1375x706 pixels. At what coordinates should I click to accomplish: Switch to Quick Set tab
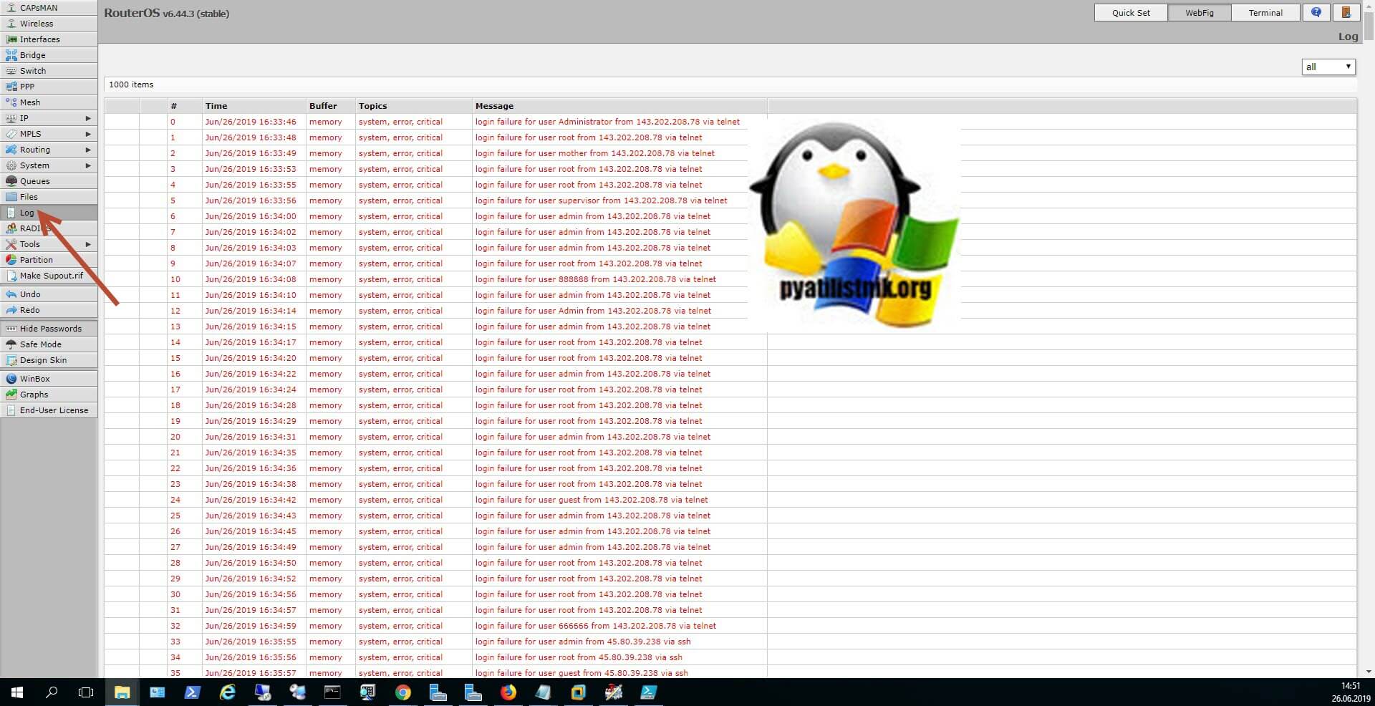[x=1131, y=13]
